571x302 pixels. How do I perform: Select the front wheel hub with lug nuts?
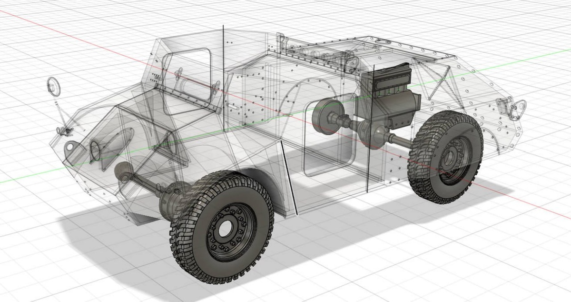(232, 233)
